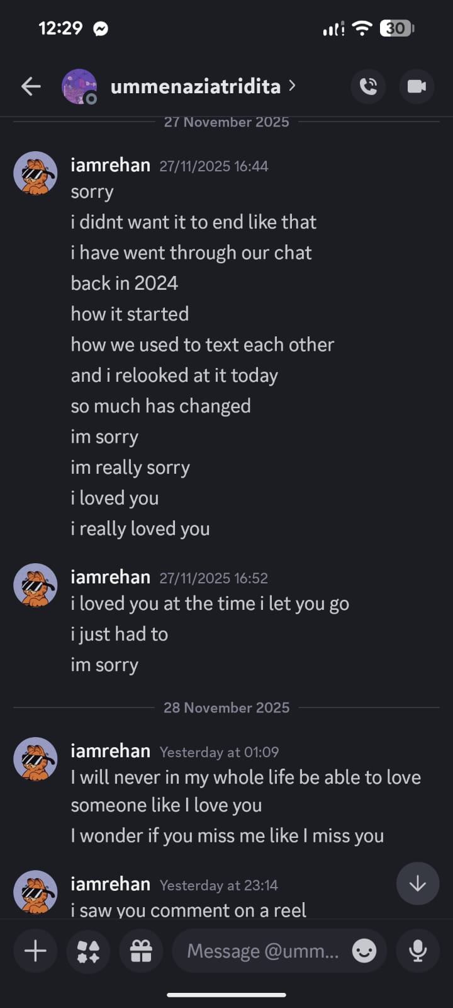Start a video call

click(417, 86)
